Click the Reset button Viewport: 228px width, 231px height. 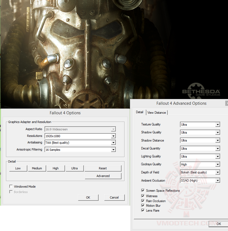103,168
